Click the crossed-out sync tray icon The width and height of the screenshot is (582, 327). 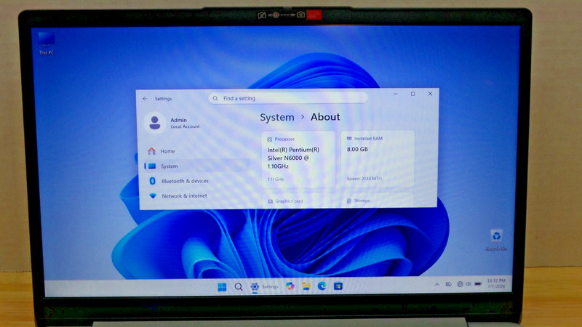click(448, 284)
